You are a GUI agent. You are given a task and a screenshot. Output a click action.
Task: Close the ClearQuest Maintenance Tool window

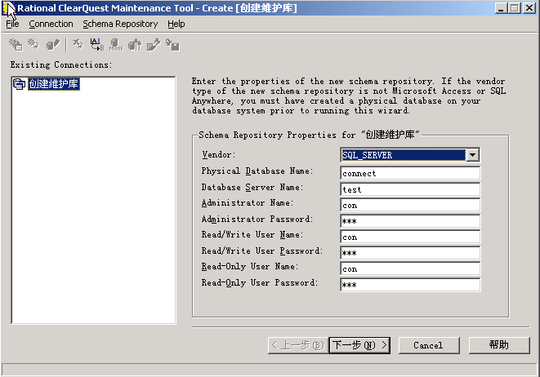pyautogui.click(x=529, y=8)
